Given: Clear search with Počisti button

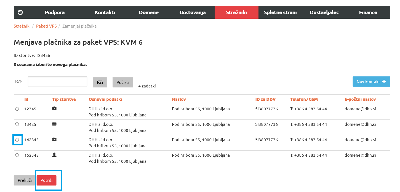Looking at the screenshot, I should pyautogui.click(x=123, y=82).
